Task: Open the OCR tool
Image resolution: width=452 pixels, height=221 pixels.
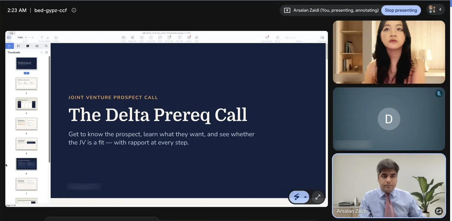Action: (x=197, y=38)
